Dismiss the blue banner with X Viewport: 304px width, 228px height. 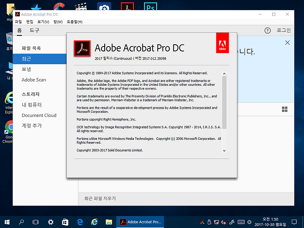click(x=288, y=43)
